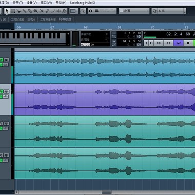Viewport: 195px width, 195px height.
Task: Toggle Snap to Zero Crossing
Action: pyautogui.click(x=83, y=11)
